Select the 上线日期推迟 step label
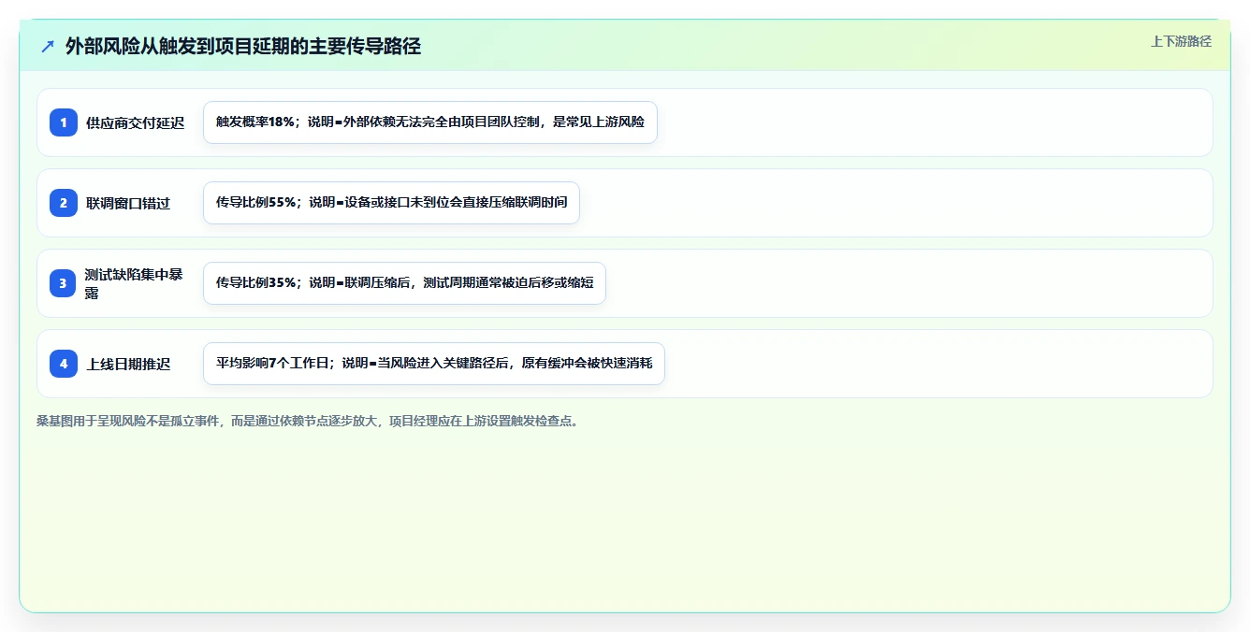This screenshot has width=1250, height=632. [128, 364]
